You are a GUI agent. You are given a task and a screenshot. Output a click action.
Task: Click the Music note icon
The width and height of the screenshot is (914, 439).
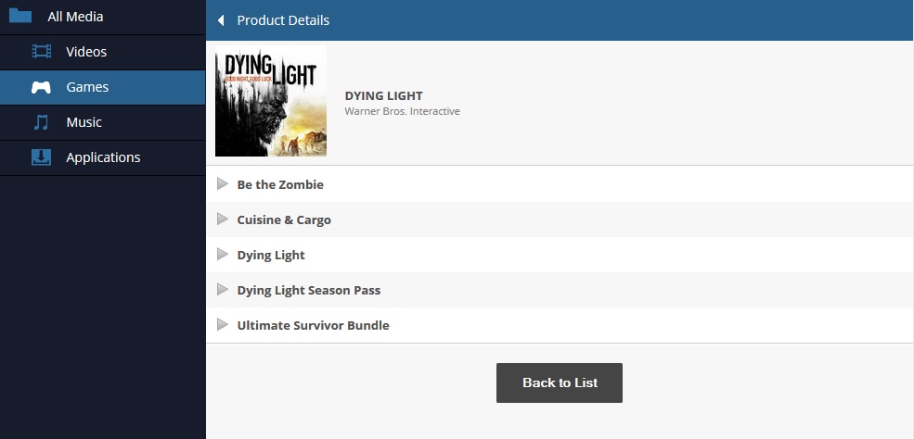click(42, 122)
